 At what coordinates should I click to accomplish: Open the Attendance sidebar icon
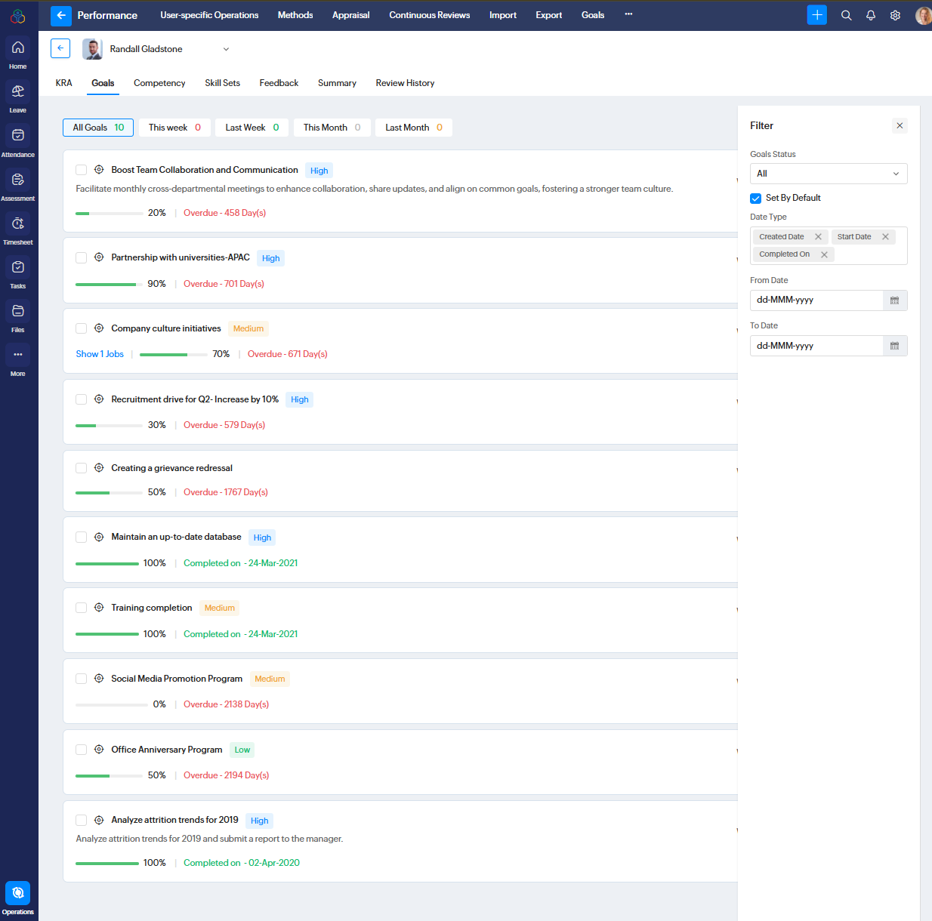coord(17,135)
